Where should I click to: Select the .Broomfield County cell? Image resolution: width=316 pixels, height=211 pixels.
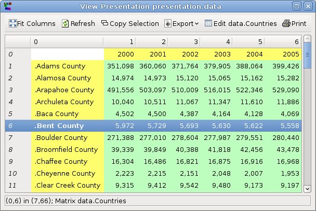68,149
